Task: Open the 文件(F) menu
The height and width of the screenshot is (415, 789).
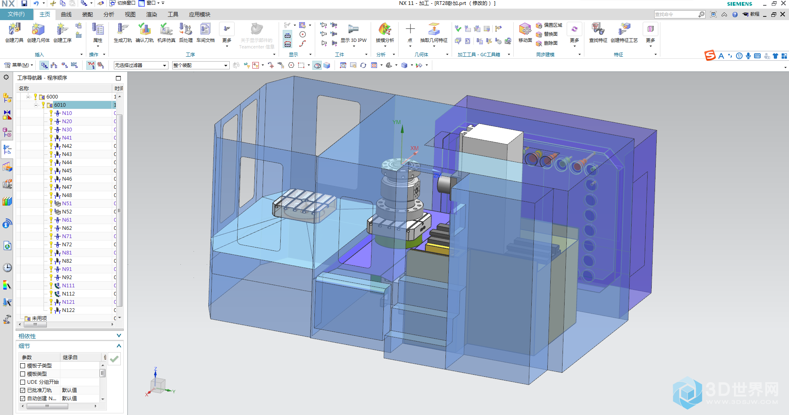Action: 16,14
